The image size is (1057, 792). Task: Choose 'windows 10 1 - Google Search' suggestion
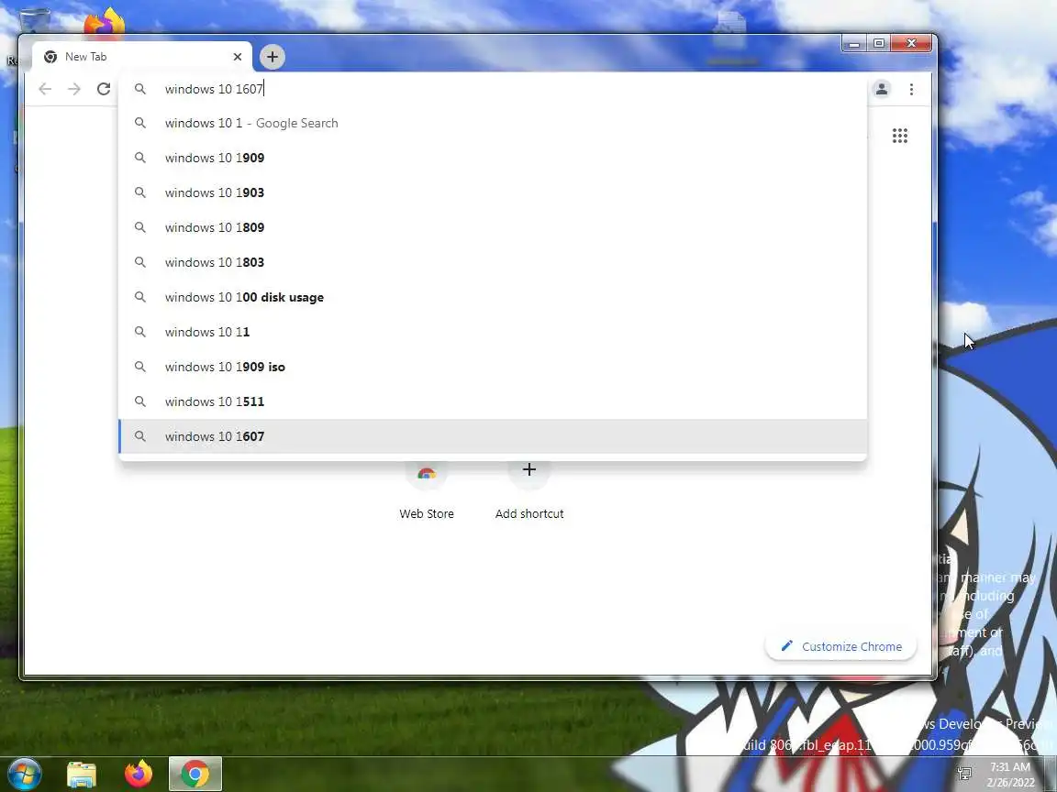point(492,123)
